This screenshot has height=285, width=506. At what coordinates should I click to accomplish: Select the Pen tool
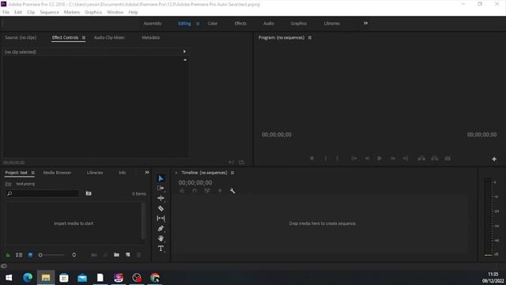[160, 229]
